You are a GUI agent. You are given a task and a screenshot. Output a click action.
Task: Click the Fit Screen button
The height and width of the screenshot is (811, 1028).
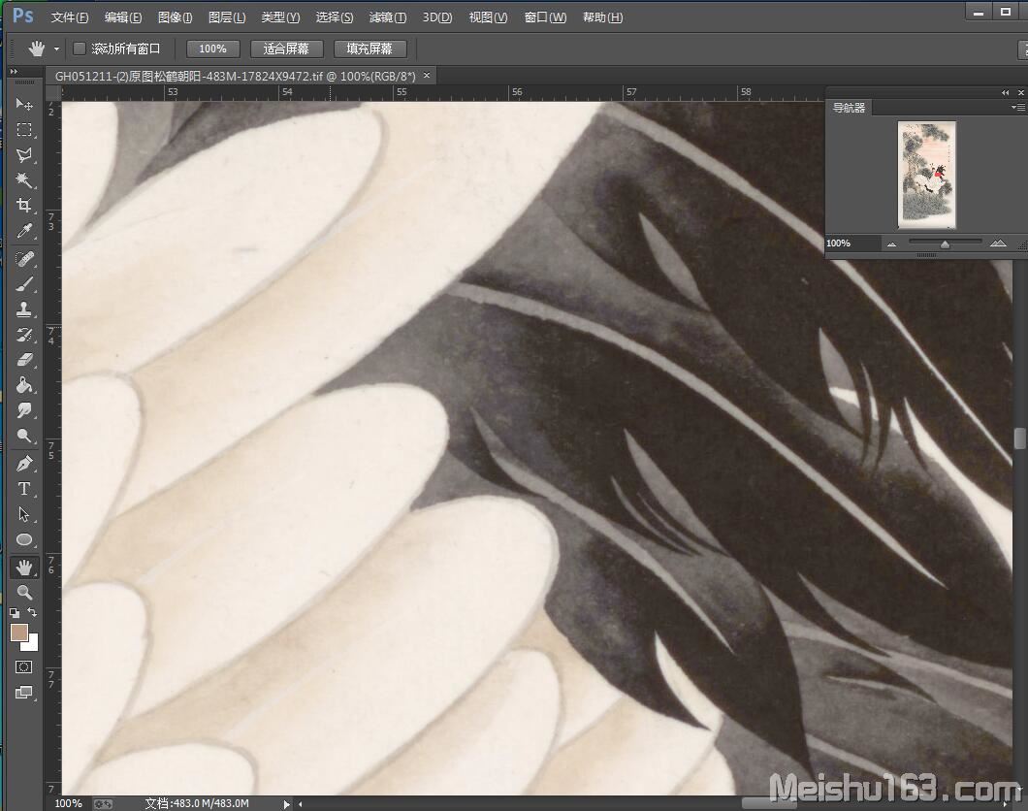(286, 49)
